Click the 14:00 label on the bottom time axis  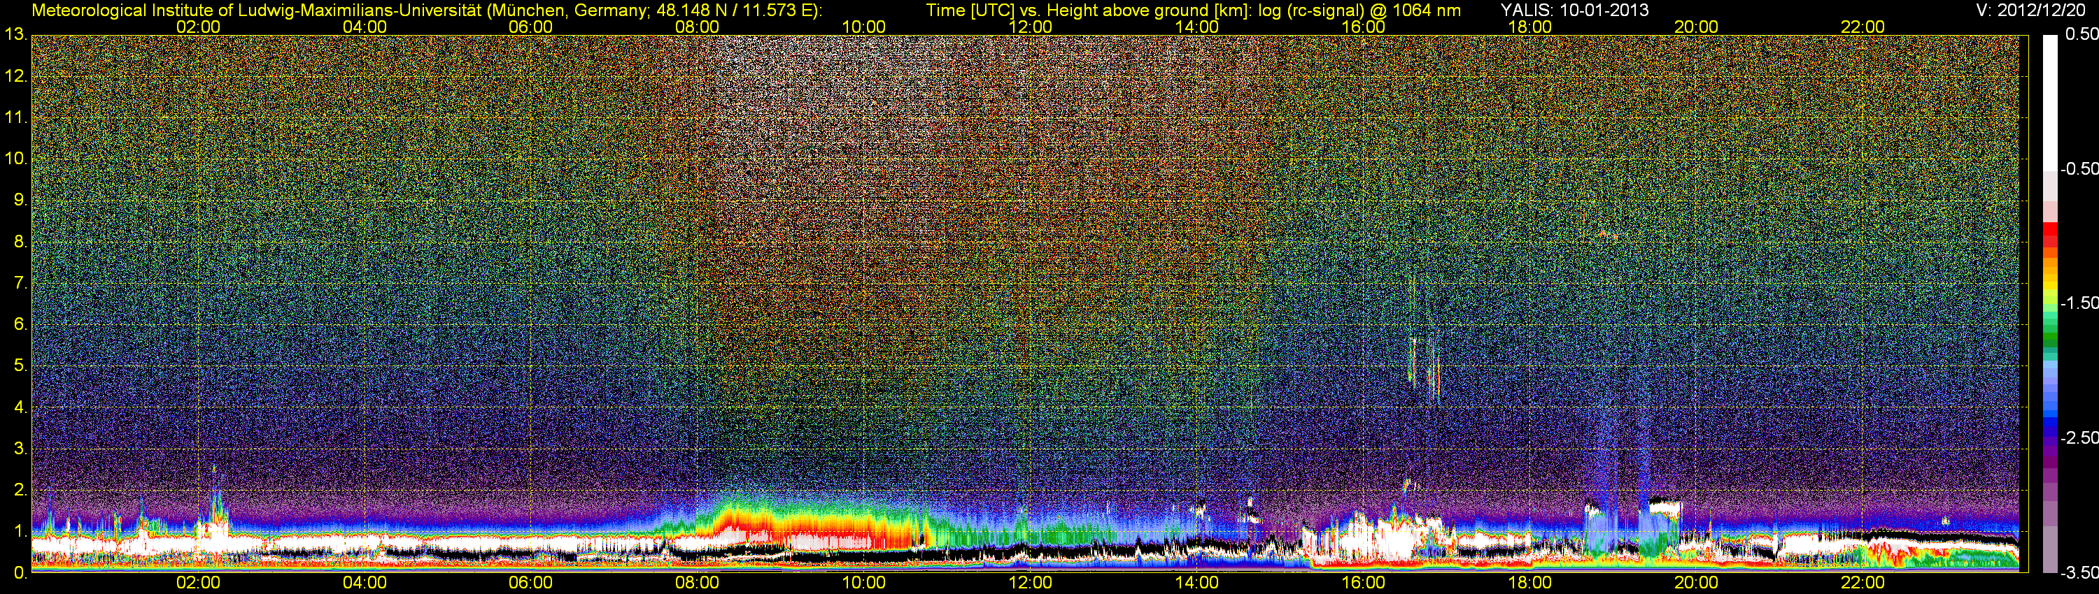(1197, 583)
